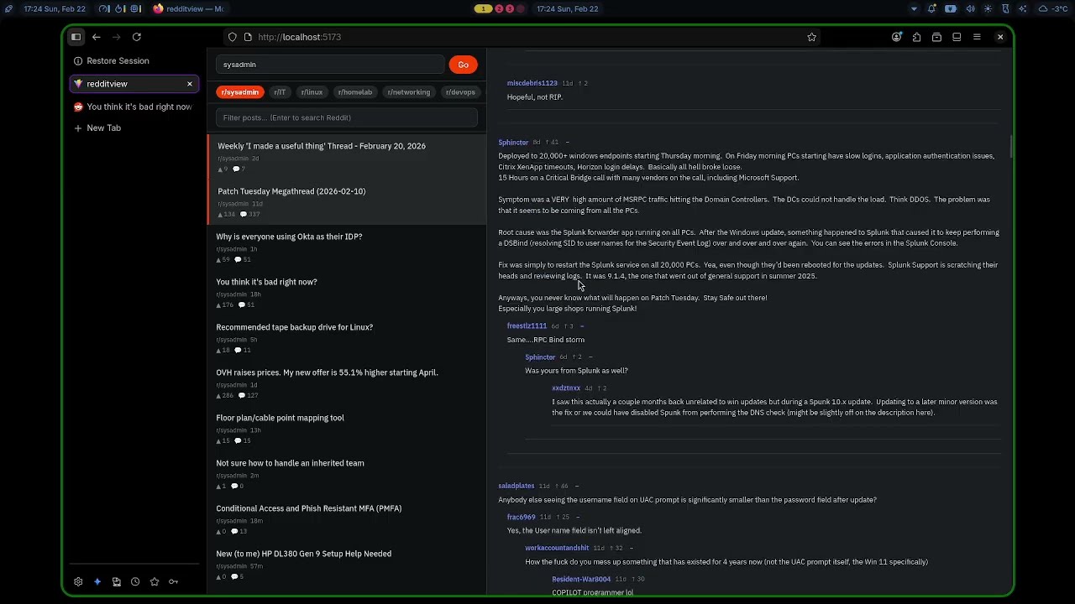Screen dimensions: 1075x604
Task: Open 'Not sure how to handle an inherited team'
Action: [347, 474]
